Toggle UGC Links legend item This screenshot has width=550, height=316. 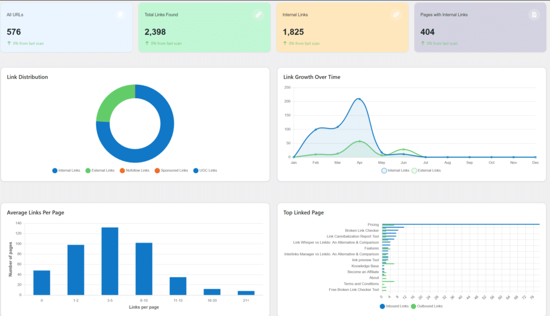[x=205, y=171]
